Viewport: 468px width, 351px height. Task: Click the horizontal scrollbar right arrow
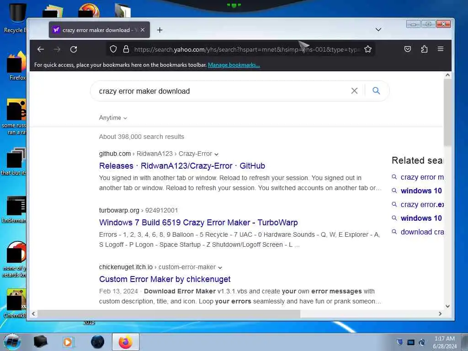point(440,314)
